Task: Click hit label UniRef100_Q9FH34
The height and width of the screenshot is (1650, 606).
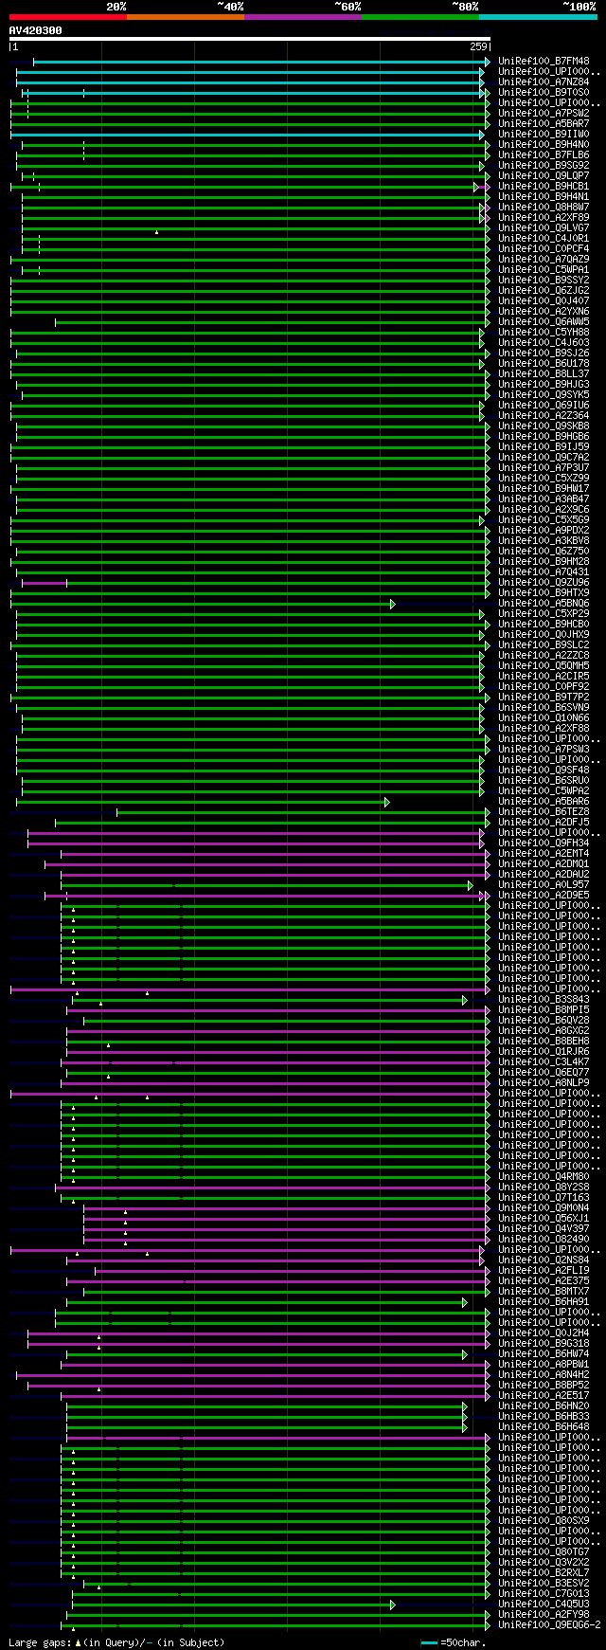Action: pyautogui.click(x=544, y=843)
